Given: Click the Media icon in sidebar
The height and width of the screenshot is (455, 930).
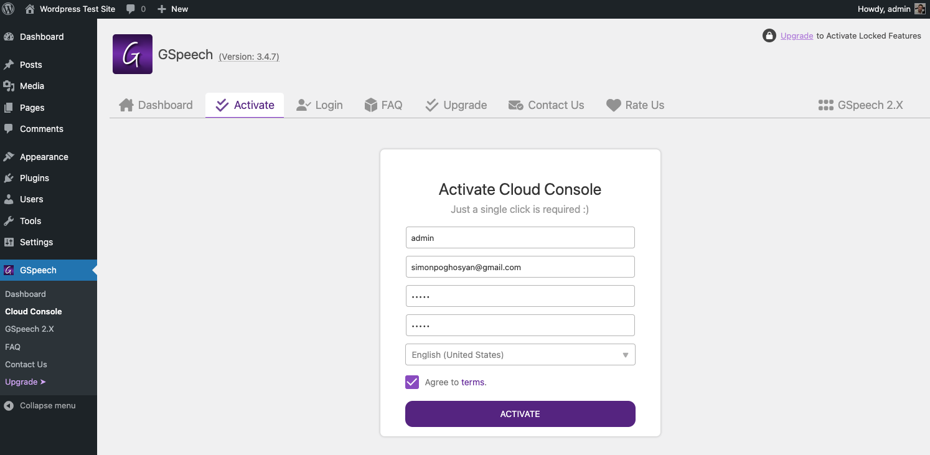Looking at the screenshot, I should [9, 86].
